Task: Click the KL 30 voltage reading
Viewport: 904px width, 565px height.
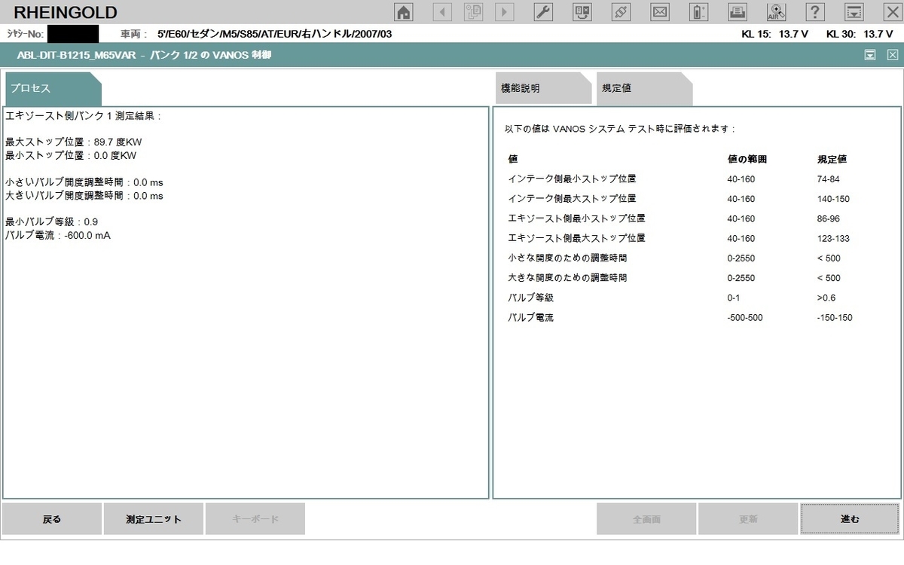Action: (860, 34)
